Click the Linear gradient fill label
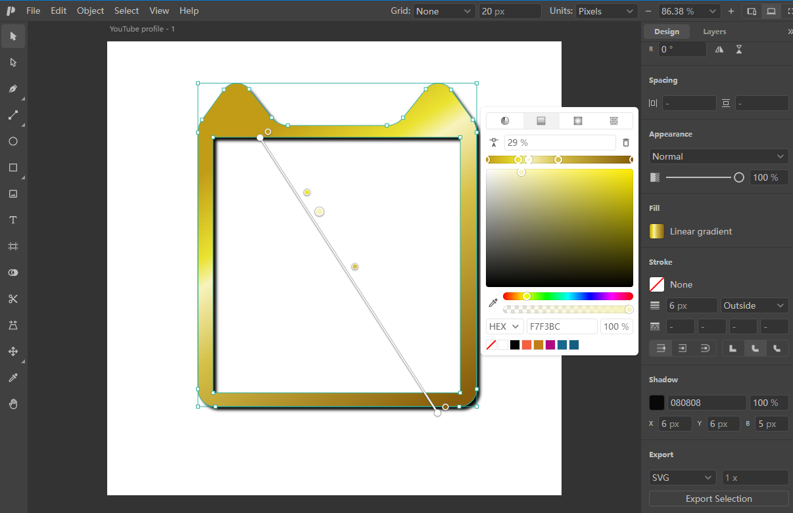Image resolution: width=793 pixels, height=513 pixels. click(701, 231)
